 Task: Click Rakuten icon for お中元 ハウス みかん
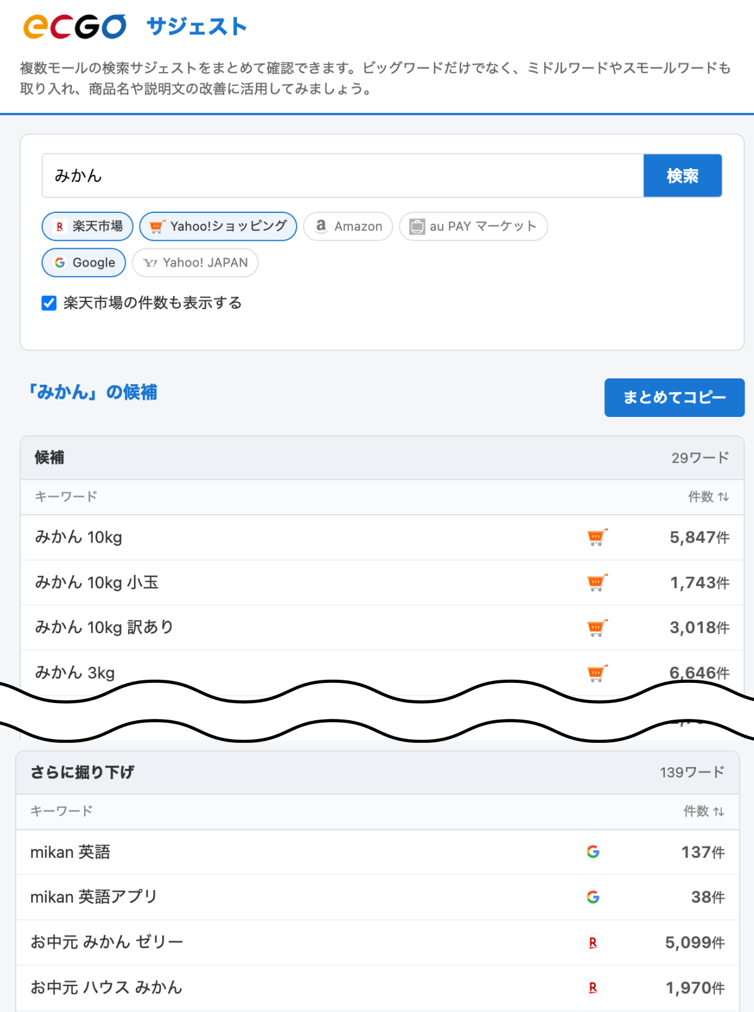593,988
